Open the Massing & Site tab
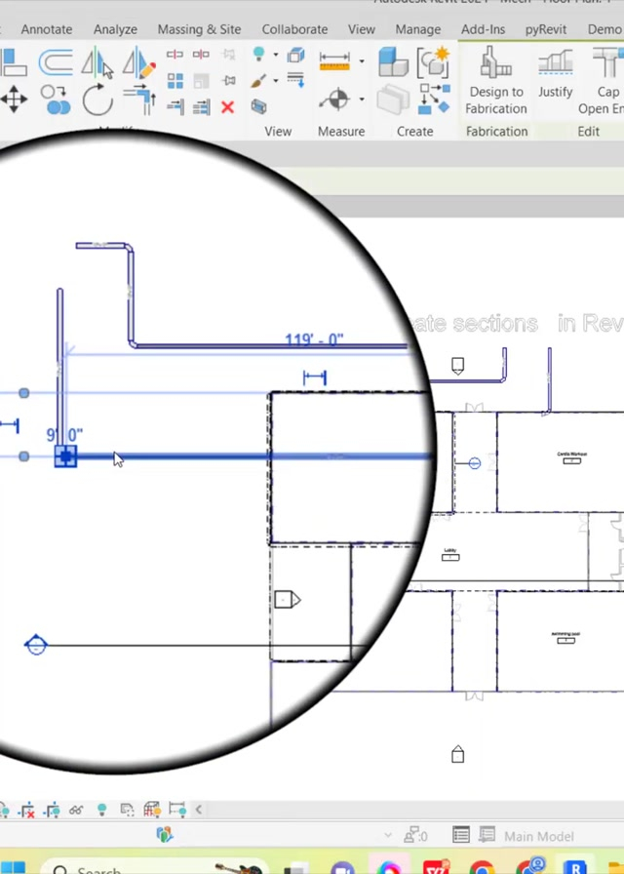Image resolution: width=624 pixels, height=874 pixels. click(199, 29)
